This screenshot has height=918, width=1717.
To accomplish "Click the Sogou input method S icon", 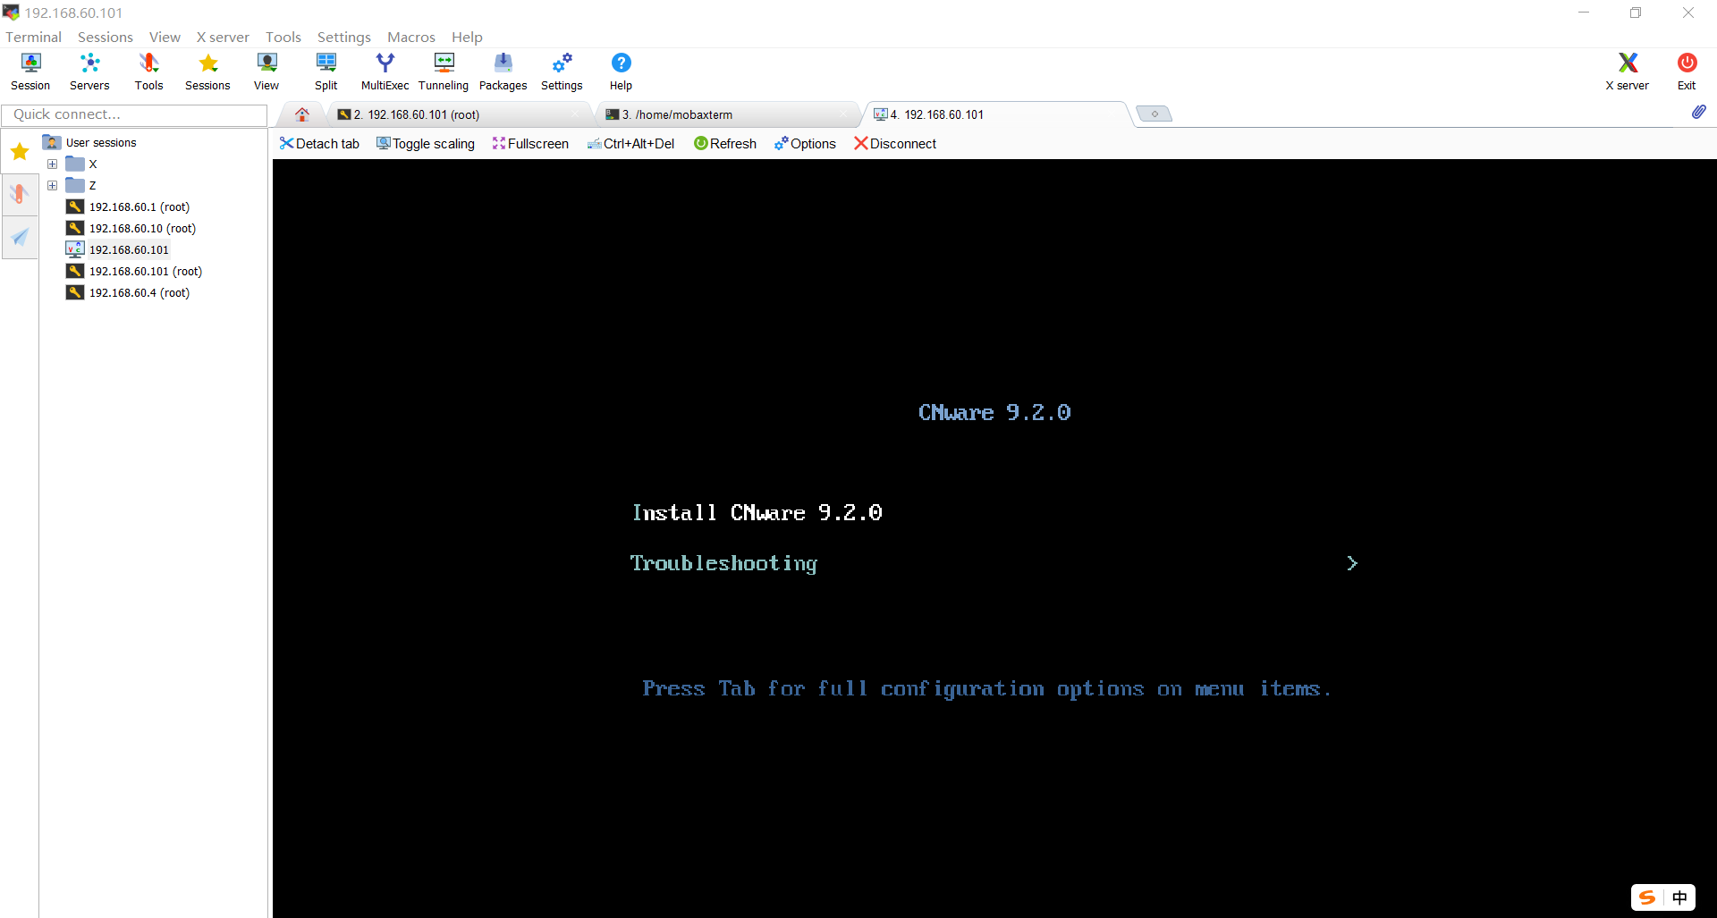I will click(x=1646, y=897).
